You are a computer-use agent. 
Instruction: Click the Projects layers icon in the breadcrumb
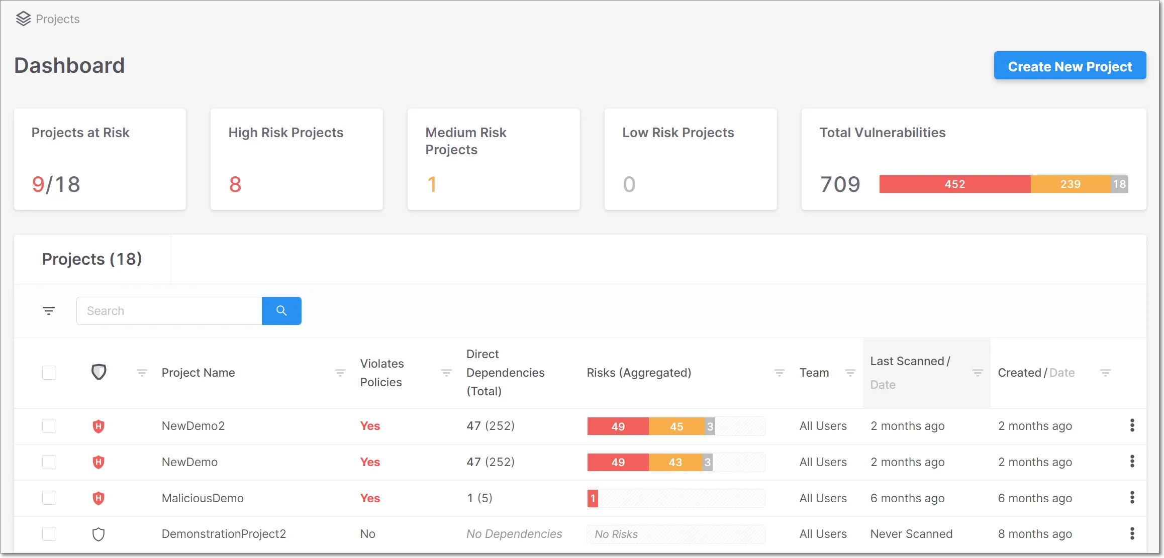click(22, 19)
